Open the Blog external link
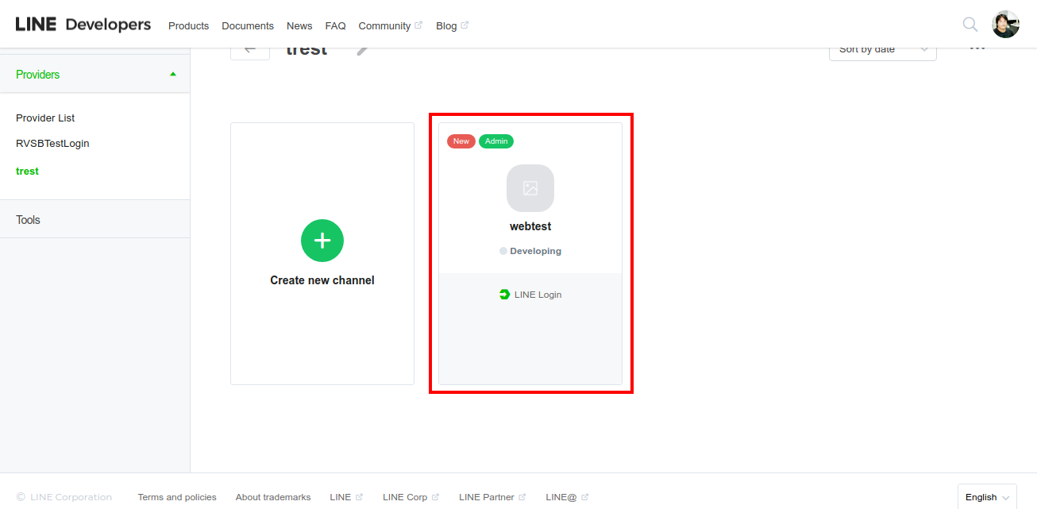Screen dimensions: 1037x509 [452, 25]
